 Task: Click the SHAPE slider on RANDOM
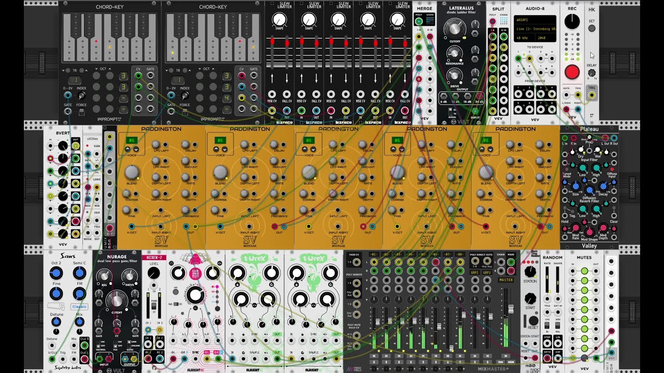(x=558, y=279)
